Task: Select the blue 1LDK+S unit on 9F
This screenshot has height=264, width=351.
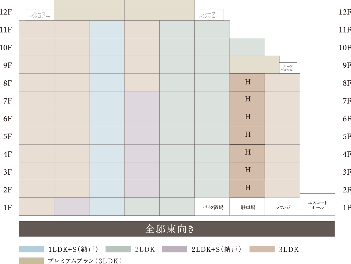Action: pos(107,65)
